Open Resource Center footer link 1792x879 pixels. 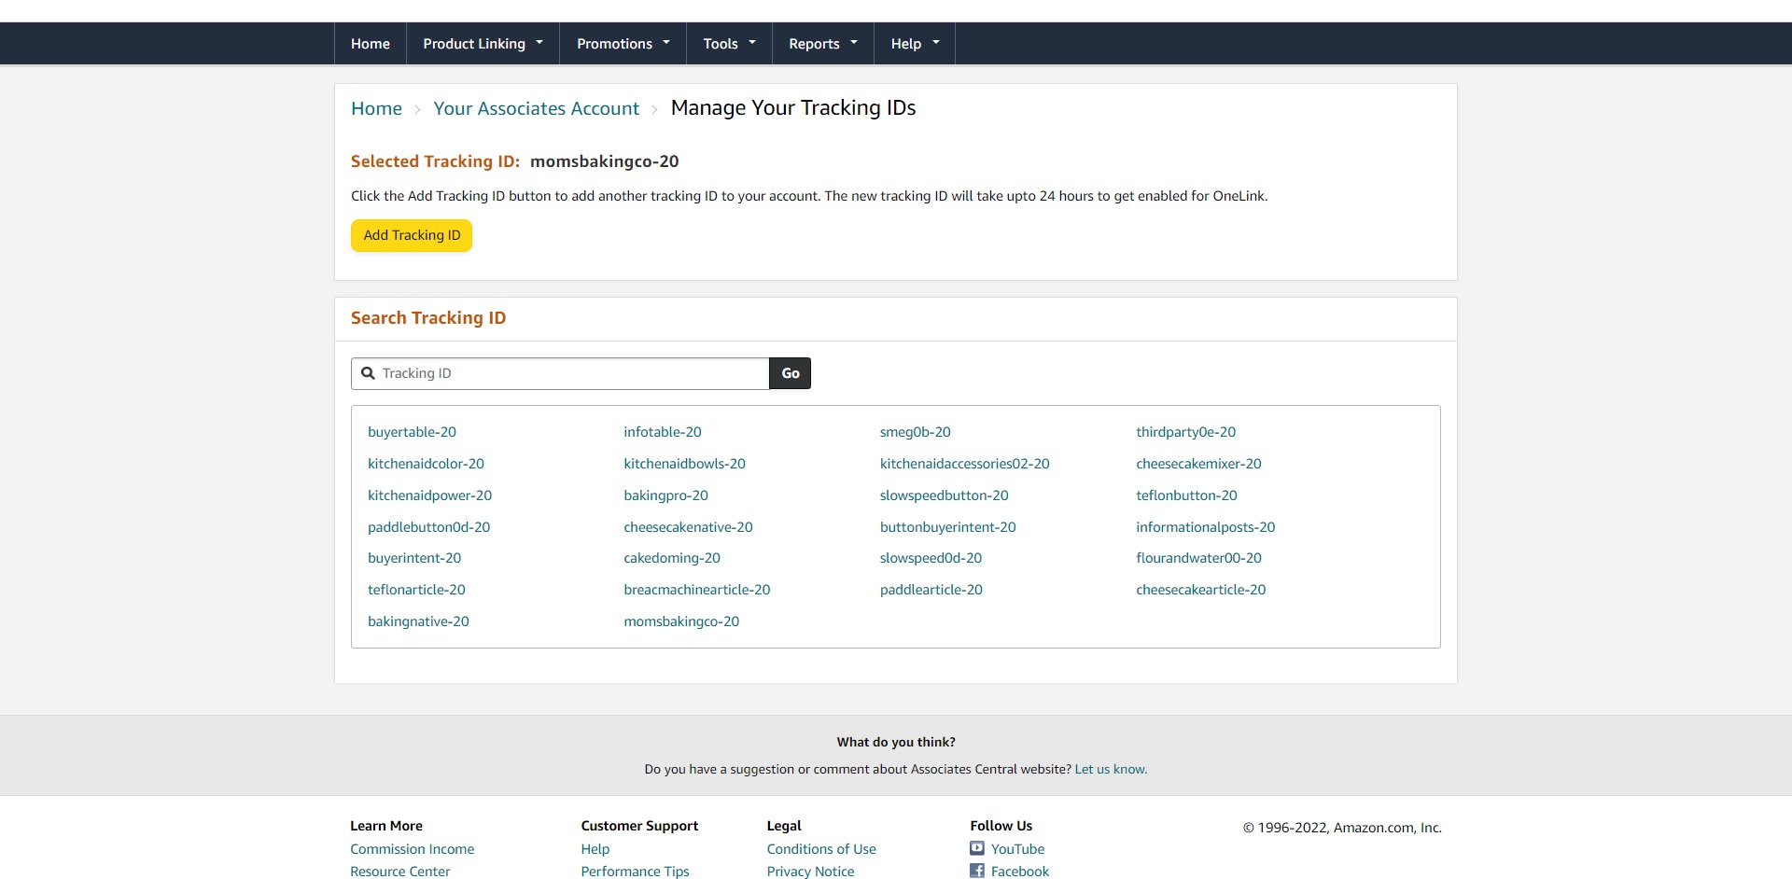399,872
